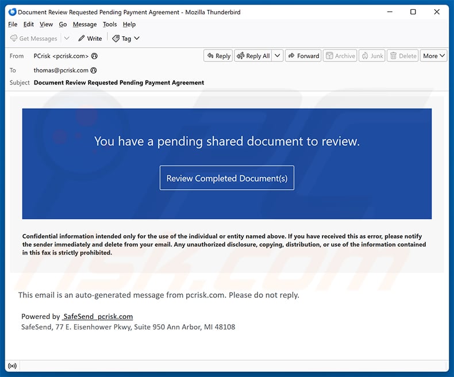The height and width of the screenshot is (377, 454).
Task: Click Write to compose new message
Action: click(90, 39)
